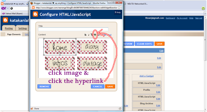Open the Settings tab
The image size is (207, 112).
pyautogui.click(x=23, y=28)
